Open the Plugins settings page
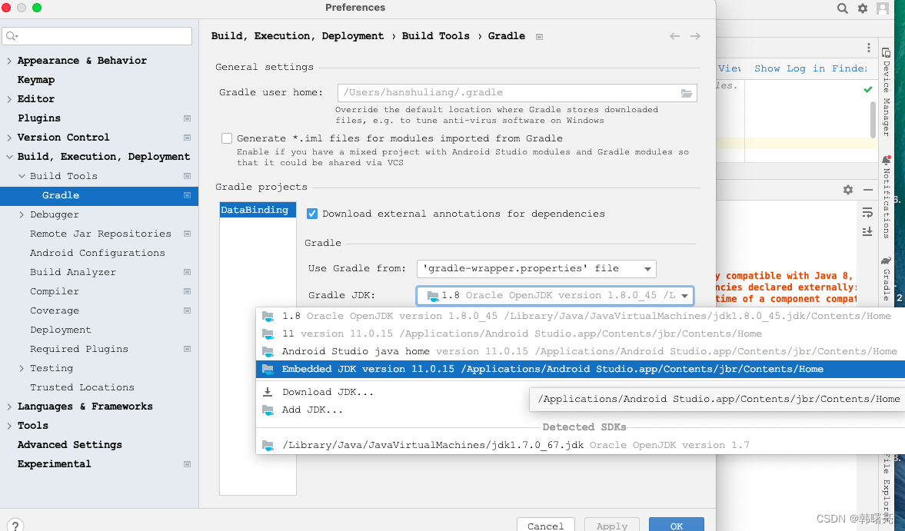This screenshot has height=531, width=905. pos(38,118)
